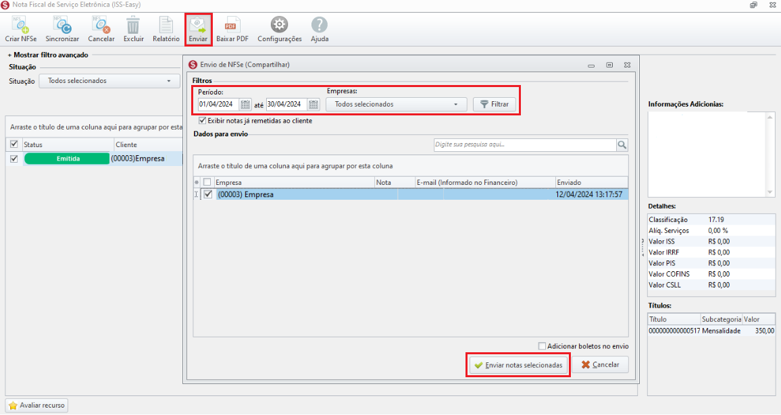Screen dimensions: 781x415
Task: Run Sincronizar from the toolbar
Action: click(62, 29)
